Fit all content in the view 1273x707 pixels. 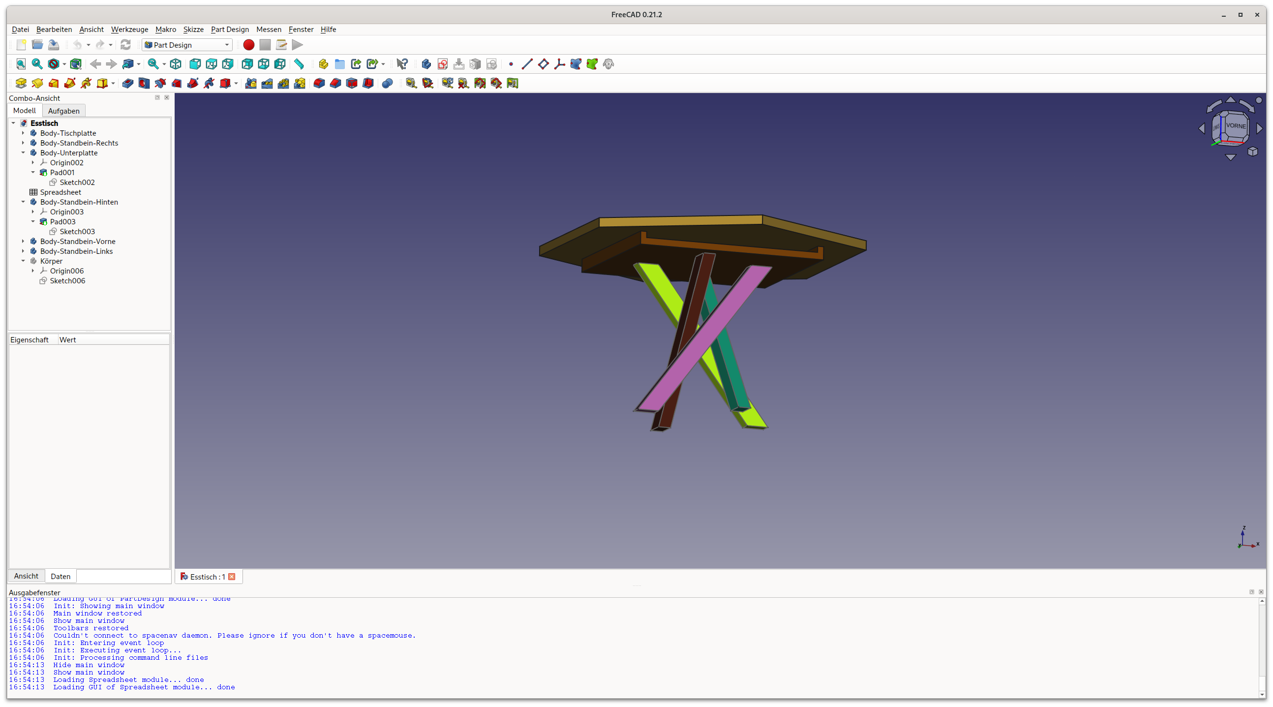[x=21, y=64]
